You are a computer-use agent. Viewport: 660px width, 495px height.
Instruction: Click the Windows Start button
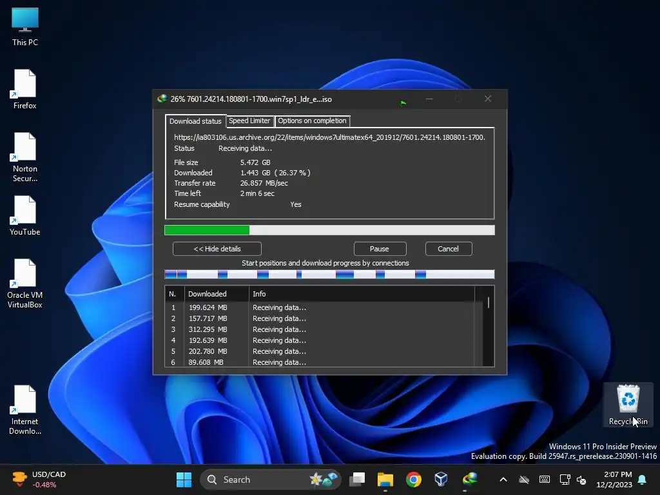point(184,480)
